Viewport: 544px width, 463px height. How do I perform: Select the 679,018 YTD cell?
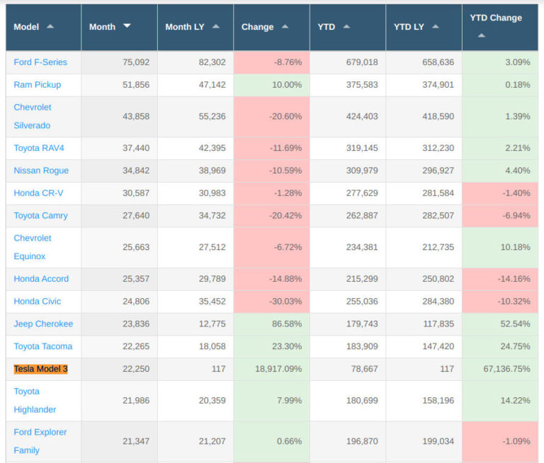pos(348,62)
